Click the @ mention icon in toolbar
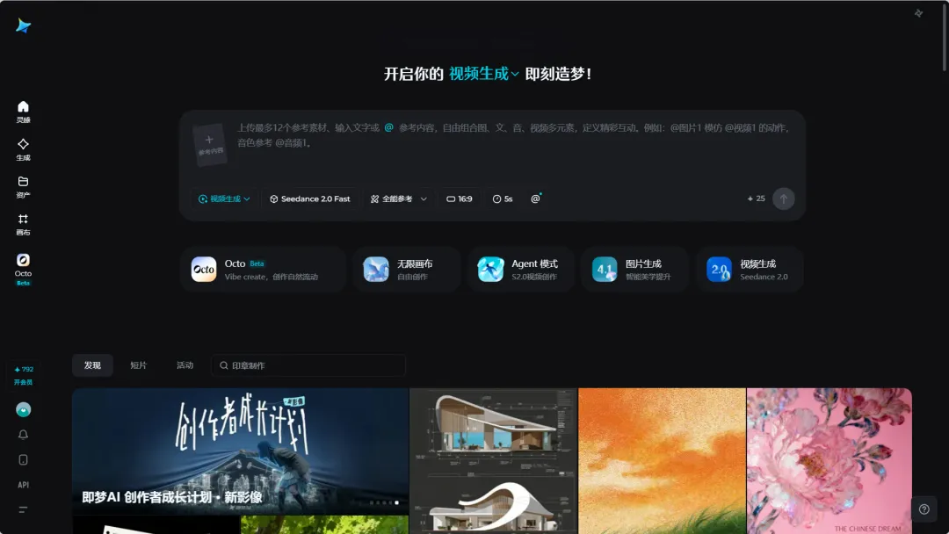The image size is (949, 534). (x=536, y=199)
